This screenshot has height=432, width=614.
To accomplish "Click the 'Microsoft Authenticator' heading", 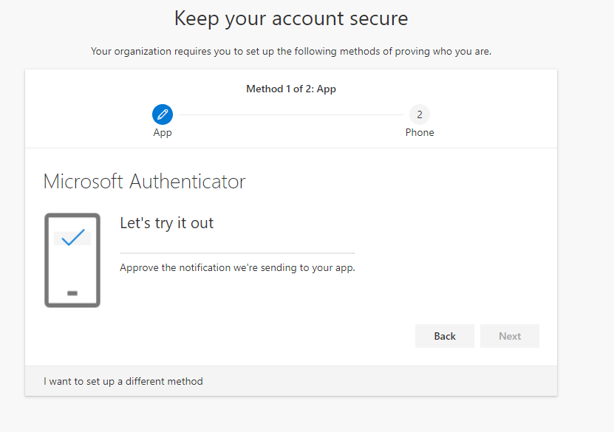I will pyautogui.click(x=145, y=182).
